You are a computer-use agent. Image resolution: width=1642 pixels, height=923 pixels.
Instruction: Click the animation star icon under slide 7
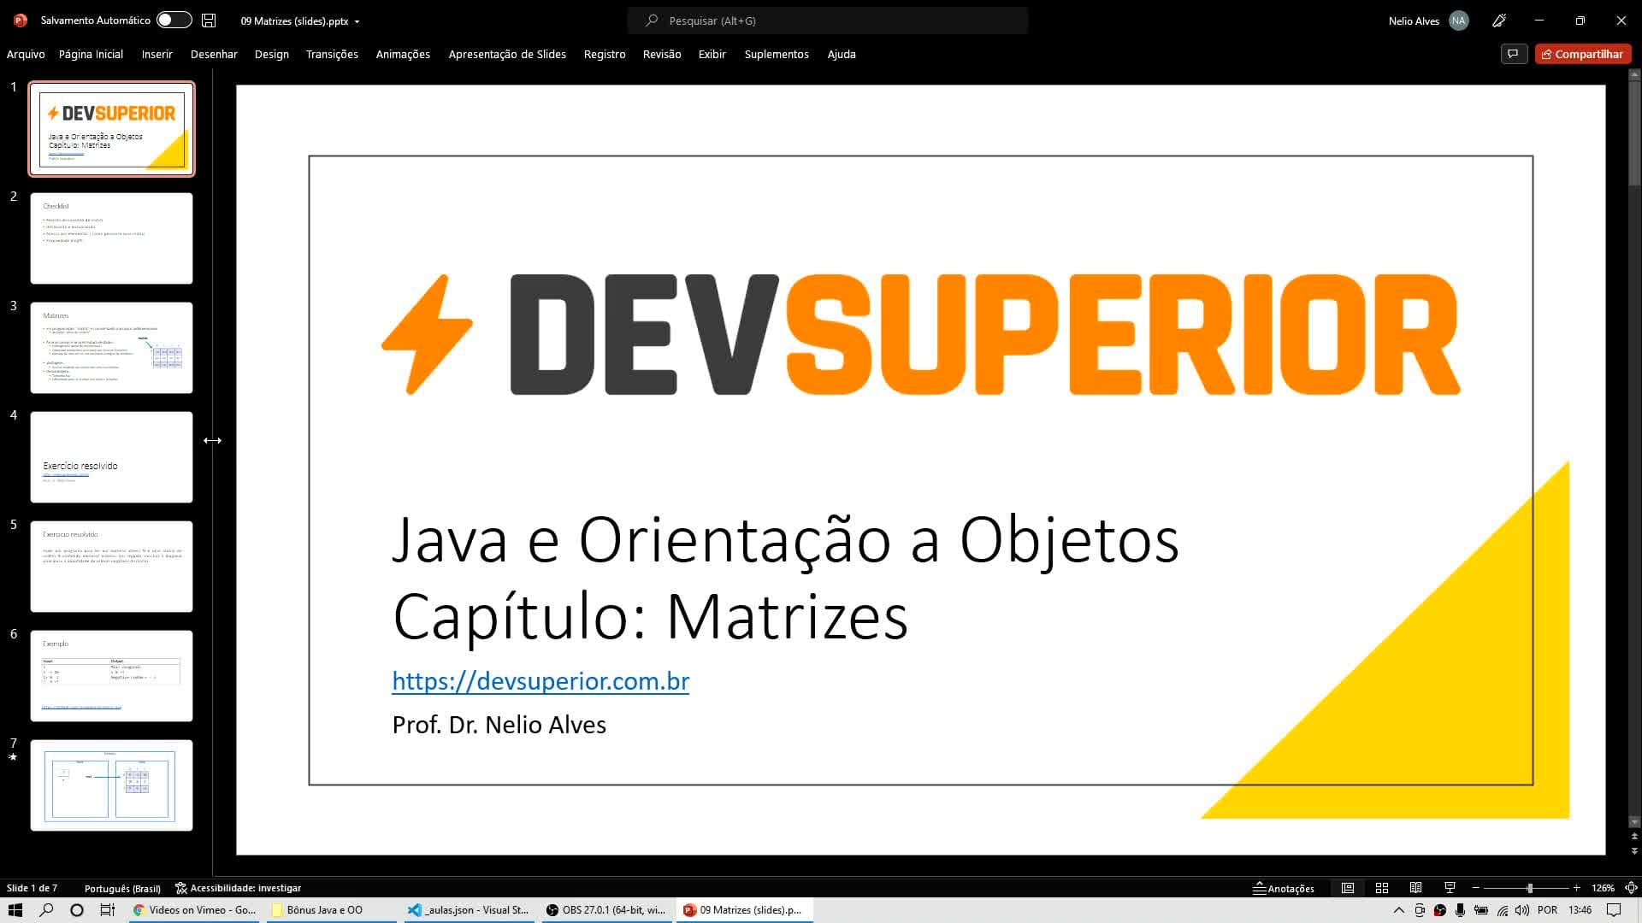(13, 757)
